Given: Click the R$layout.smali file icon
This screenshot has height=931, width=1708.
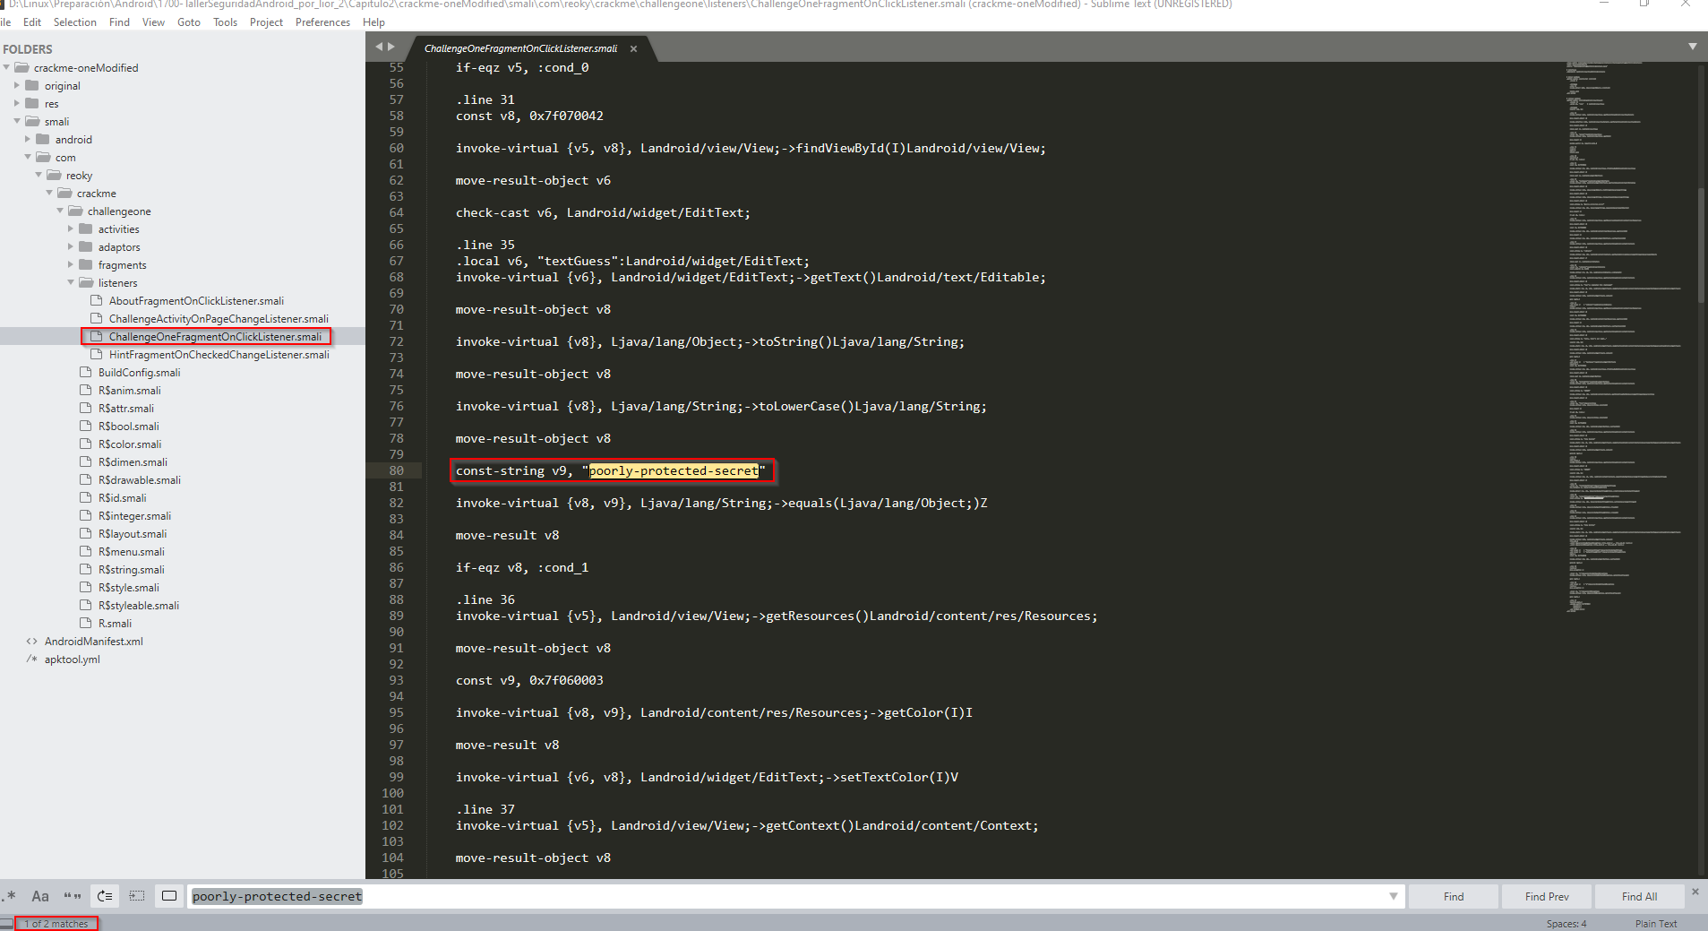Looking at the screenshot, I should coord(86,533).
